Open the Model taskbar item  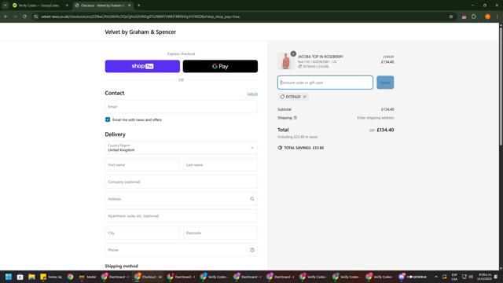coord(87,277)
